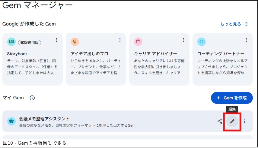Click the 会 avatar icon of the Gem
This screenshot has height=148, width=258.
[x=11, y=121]
